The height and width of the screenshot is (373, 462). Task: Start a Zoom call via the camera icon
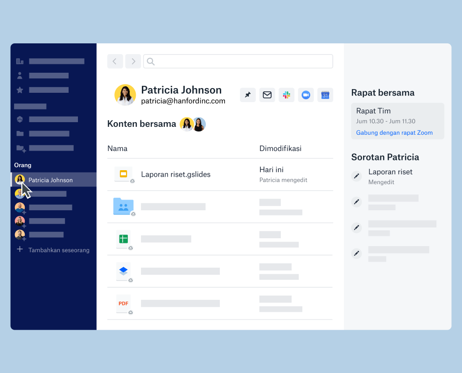coord(306,95)
